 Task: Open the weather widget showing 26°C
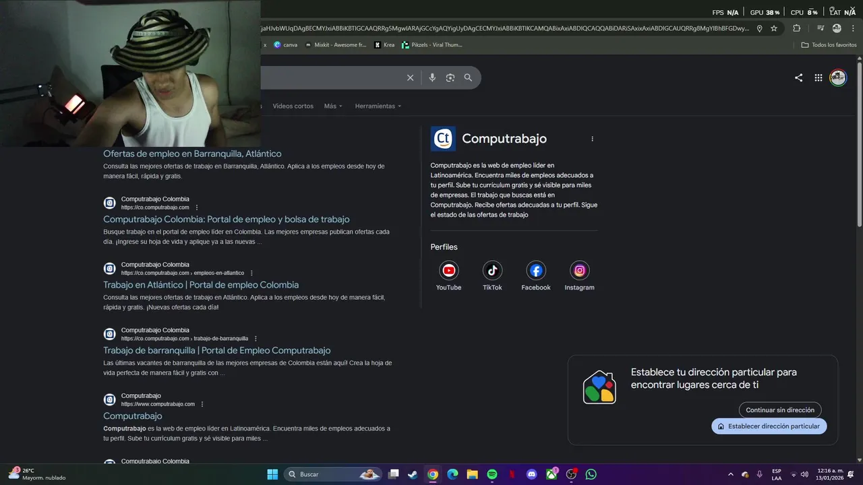pos(37,474)
